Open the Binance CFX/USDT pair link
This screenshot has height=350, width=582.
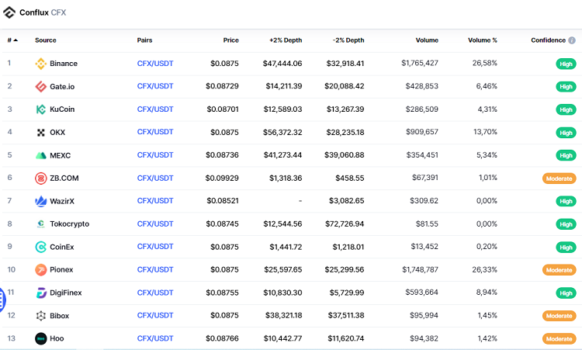(x=155, y=64)
